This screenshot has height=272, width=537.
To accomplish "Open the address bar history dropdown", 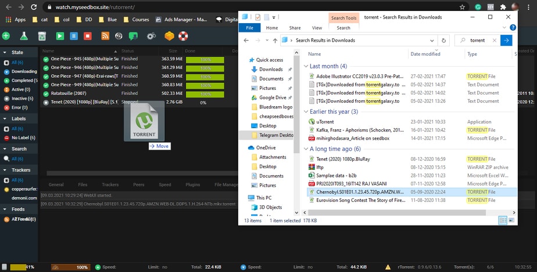I will [x=432, y=41].
